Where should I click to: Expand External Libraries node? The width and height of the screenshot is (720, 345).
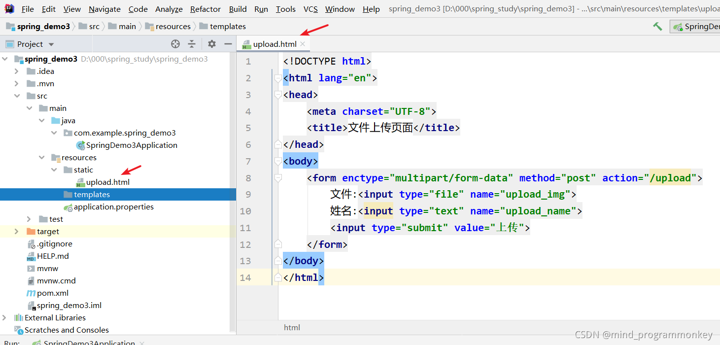click(5, 317)
